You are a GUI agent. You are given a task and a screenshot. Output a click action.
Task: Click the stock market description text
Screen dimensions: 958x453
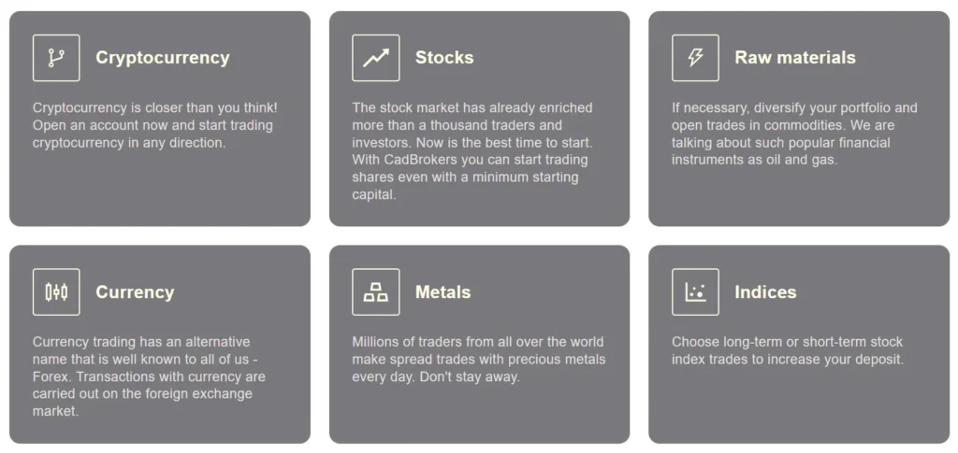point(472,151)
